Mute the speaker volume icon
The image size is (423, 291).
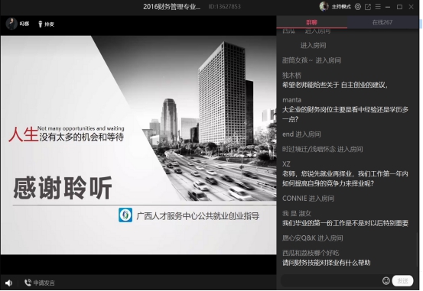click(x=8, y=283)
